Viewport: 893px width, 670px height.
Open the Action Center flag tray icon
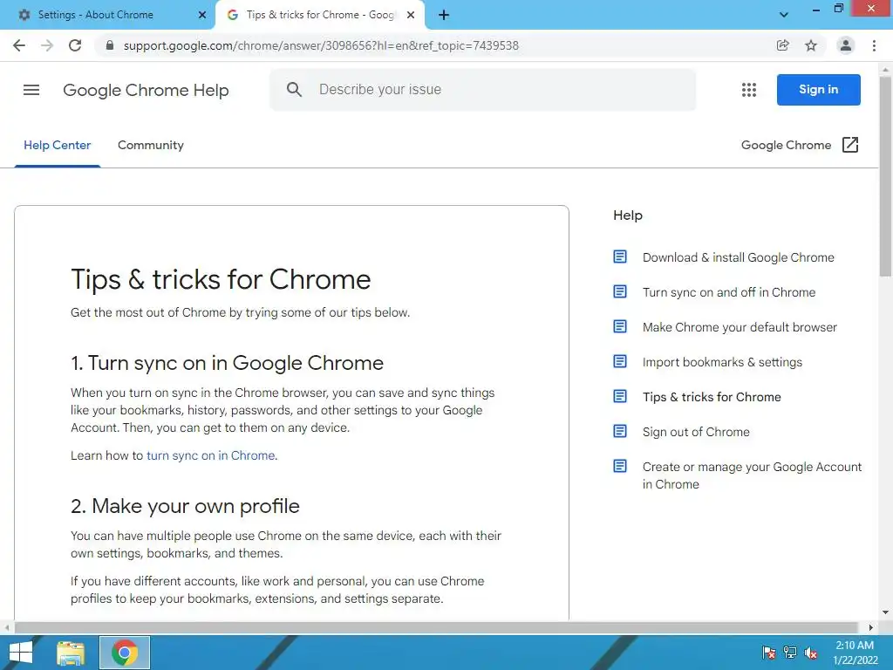(769, 653)
